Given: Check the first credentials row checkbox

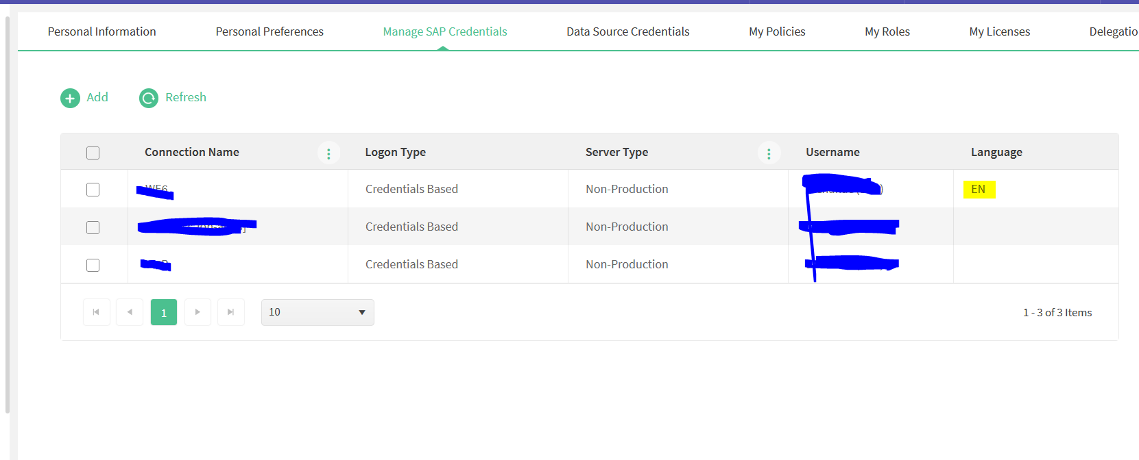Looking at the screenshot, I should click(93, 190).
